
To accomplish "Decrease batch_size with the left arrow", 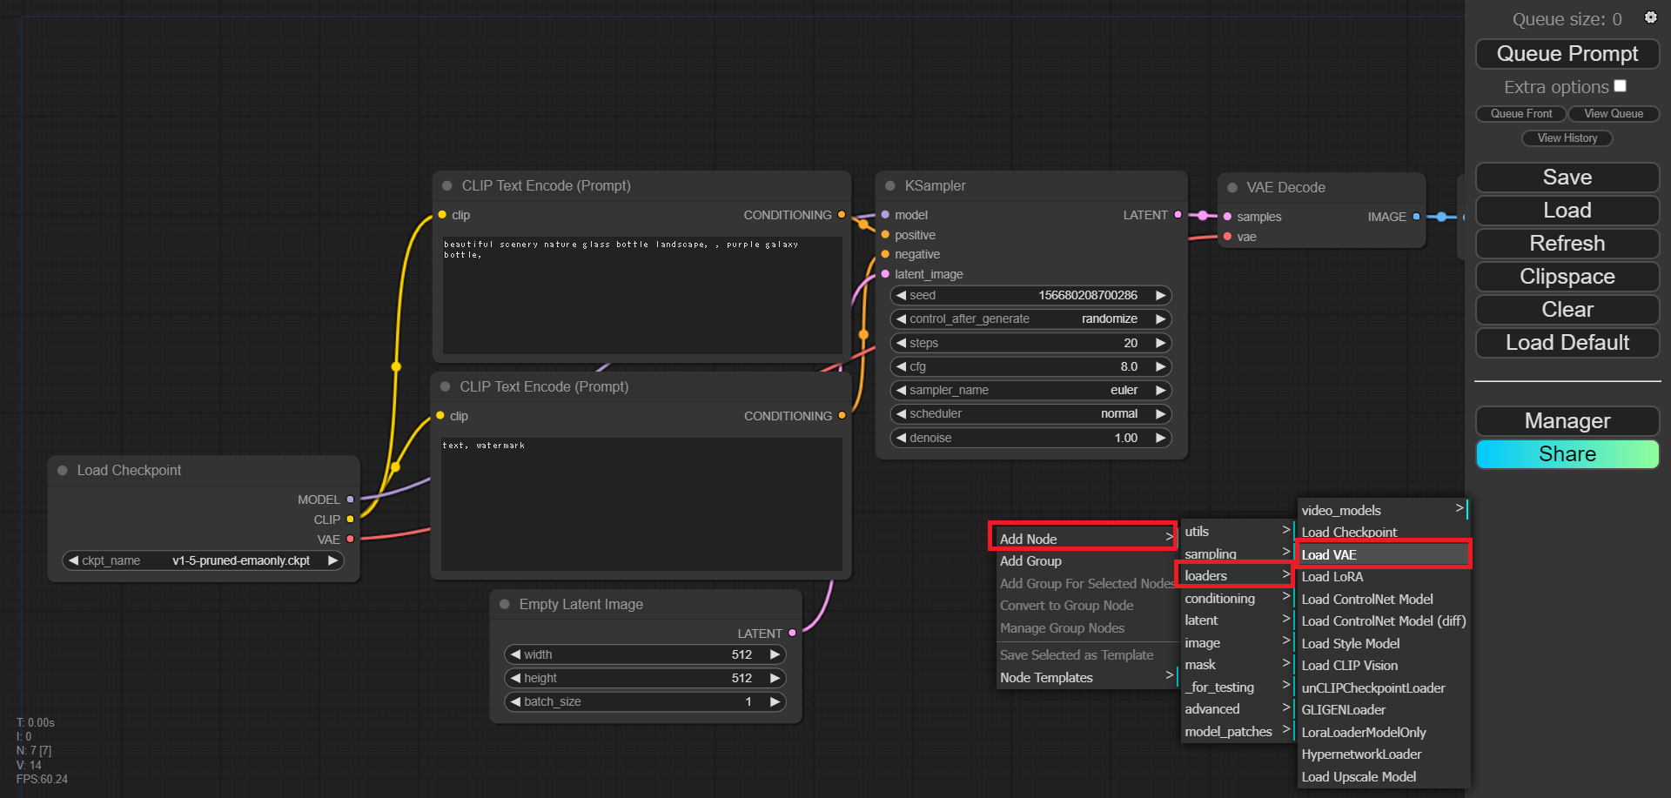I will (515, 701).
